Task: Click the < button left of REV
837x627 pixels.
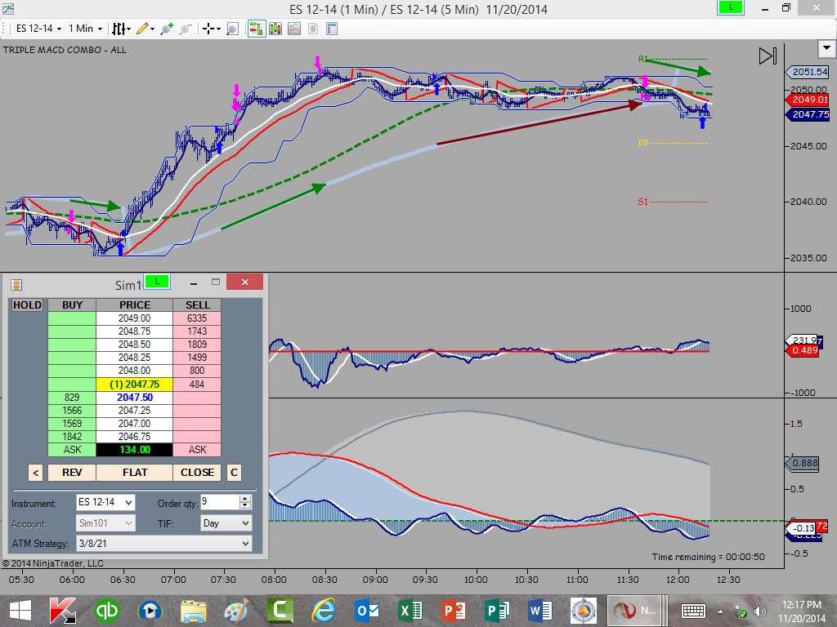Action: (x=35, y=473)
